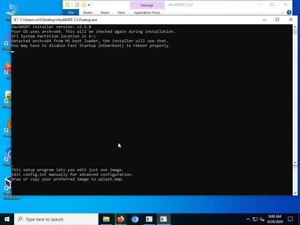
Task: Click the upper console scrollbar down arrow
Action: (295, 162)
